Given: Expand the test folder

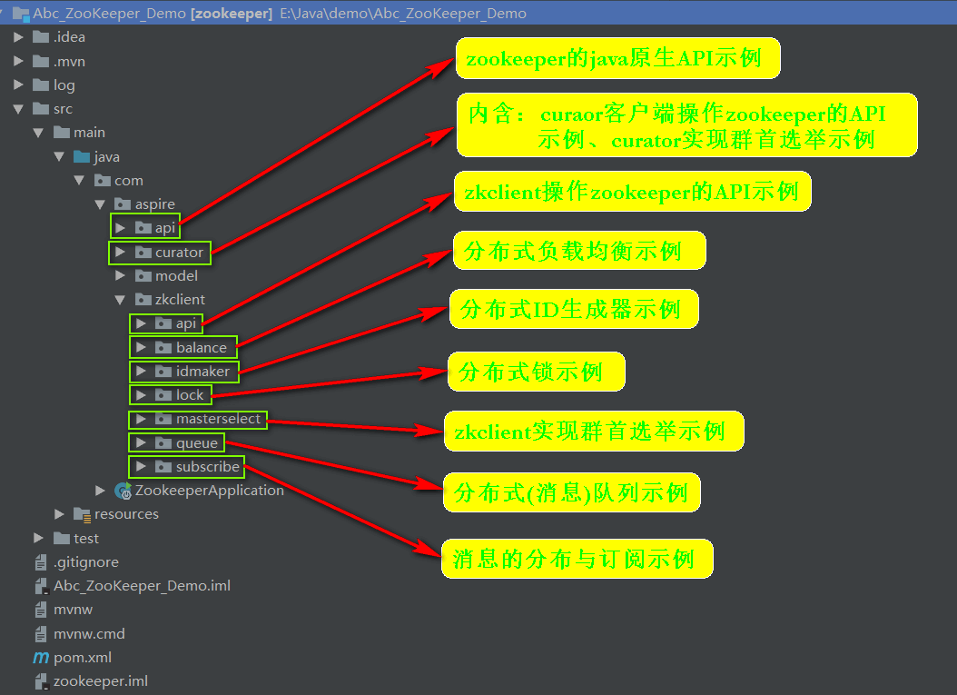Looking at the screenshot, I should click(38, 538).
